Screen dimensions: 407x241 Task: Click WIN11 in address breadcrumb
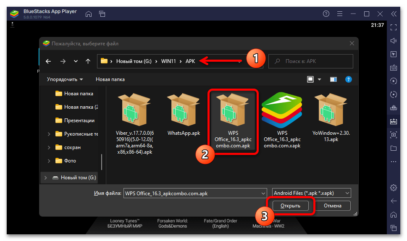[168, 61]
